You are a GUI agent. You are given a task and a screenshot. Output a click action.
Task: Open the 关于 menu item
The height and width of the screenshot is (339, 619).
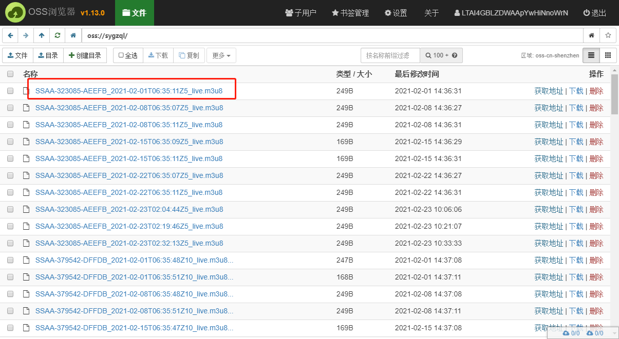tap(432, 13)
